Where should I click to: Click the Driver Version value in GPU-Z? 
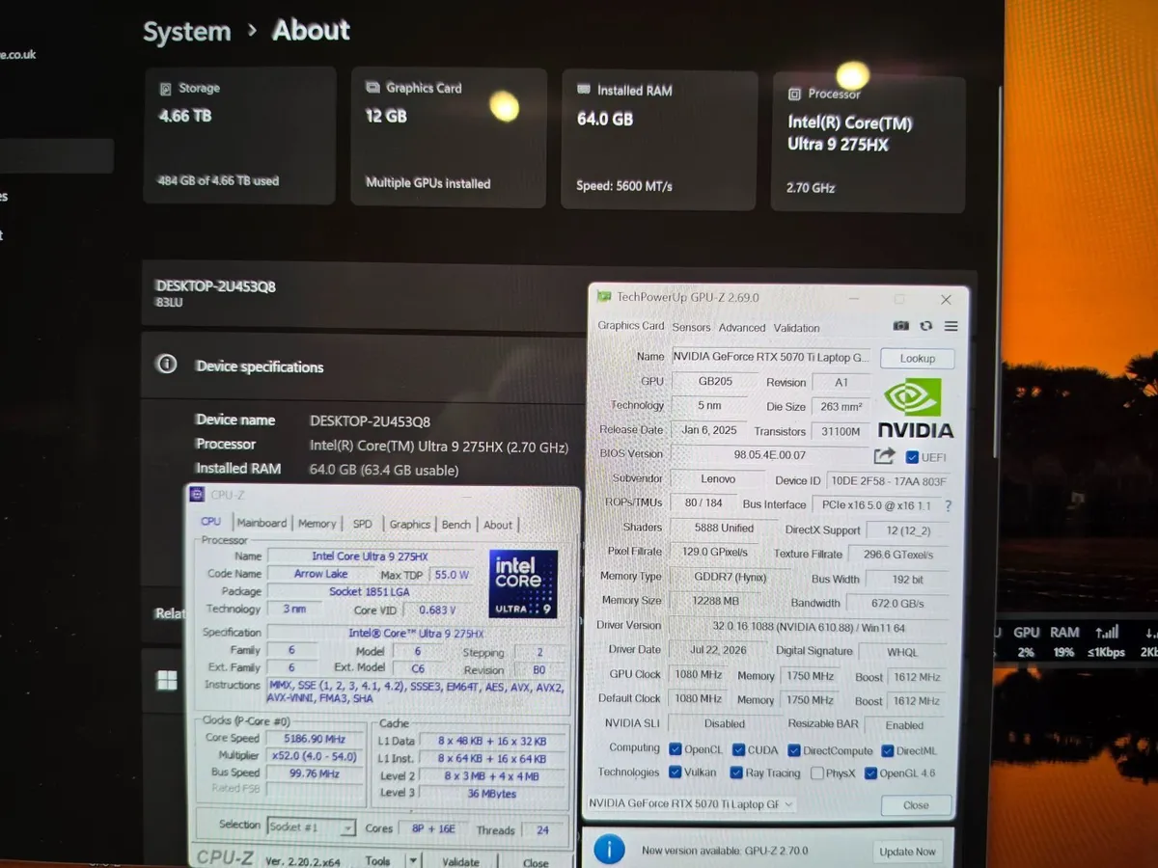tap(809, 626)
